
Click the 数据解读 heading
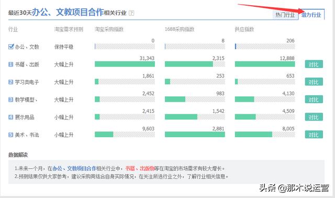coord(18,155)
